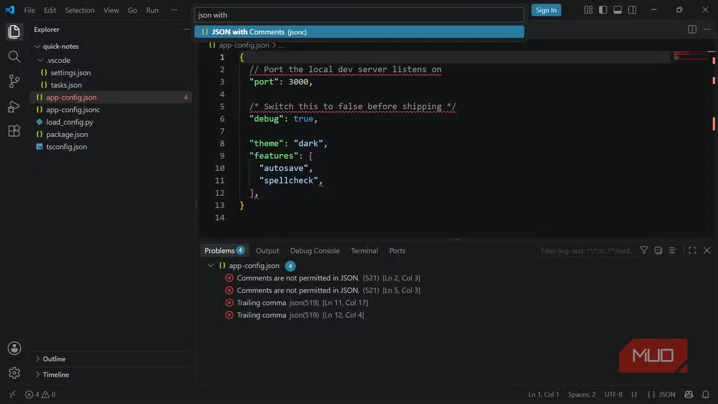Toggle the secondary side bar visibility
718x404 pixels.
pos(632,10)
